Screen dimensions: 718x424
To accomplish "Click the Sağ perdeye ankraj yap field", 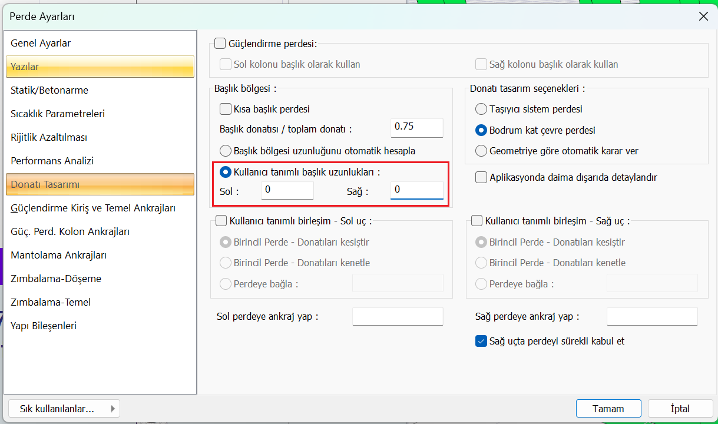I will (x=652, y=316).
